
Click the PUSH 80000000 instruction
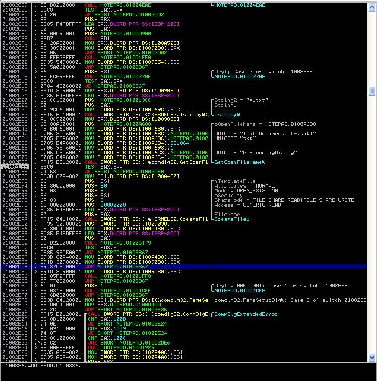coord(105,205)
